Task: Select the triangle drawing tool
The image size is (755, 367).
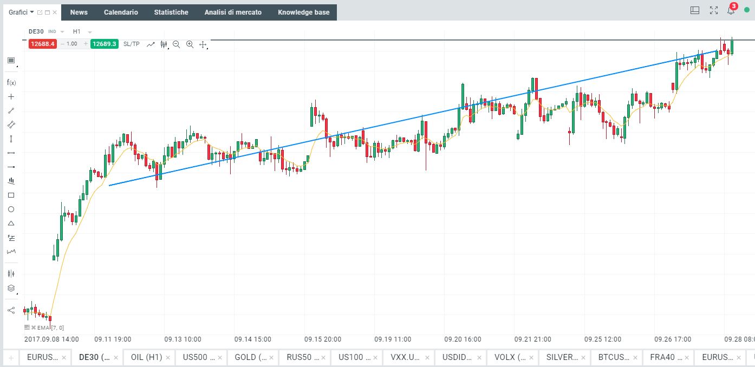Action: [x=11, y=224]
